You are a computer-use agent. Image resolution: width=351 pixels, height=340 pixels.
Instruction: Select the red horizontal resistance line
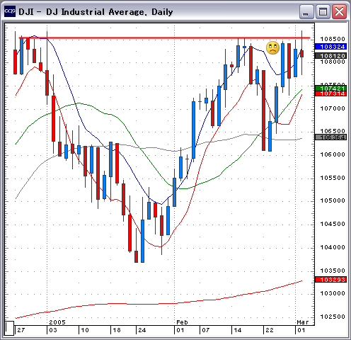[x=165, y=38]
